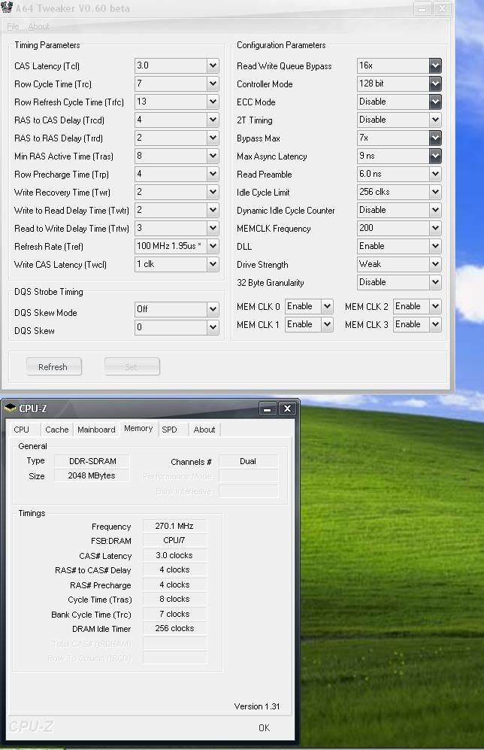This screenshot has width=484, height=750.
Task: Open the Controller Mode dropdown
Action: tap(435, 84)
